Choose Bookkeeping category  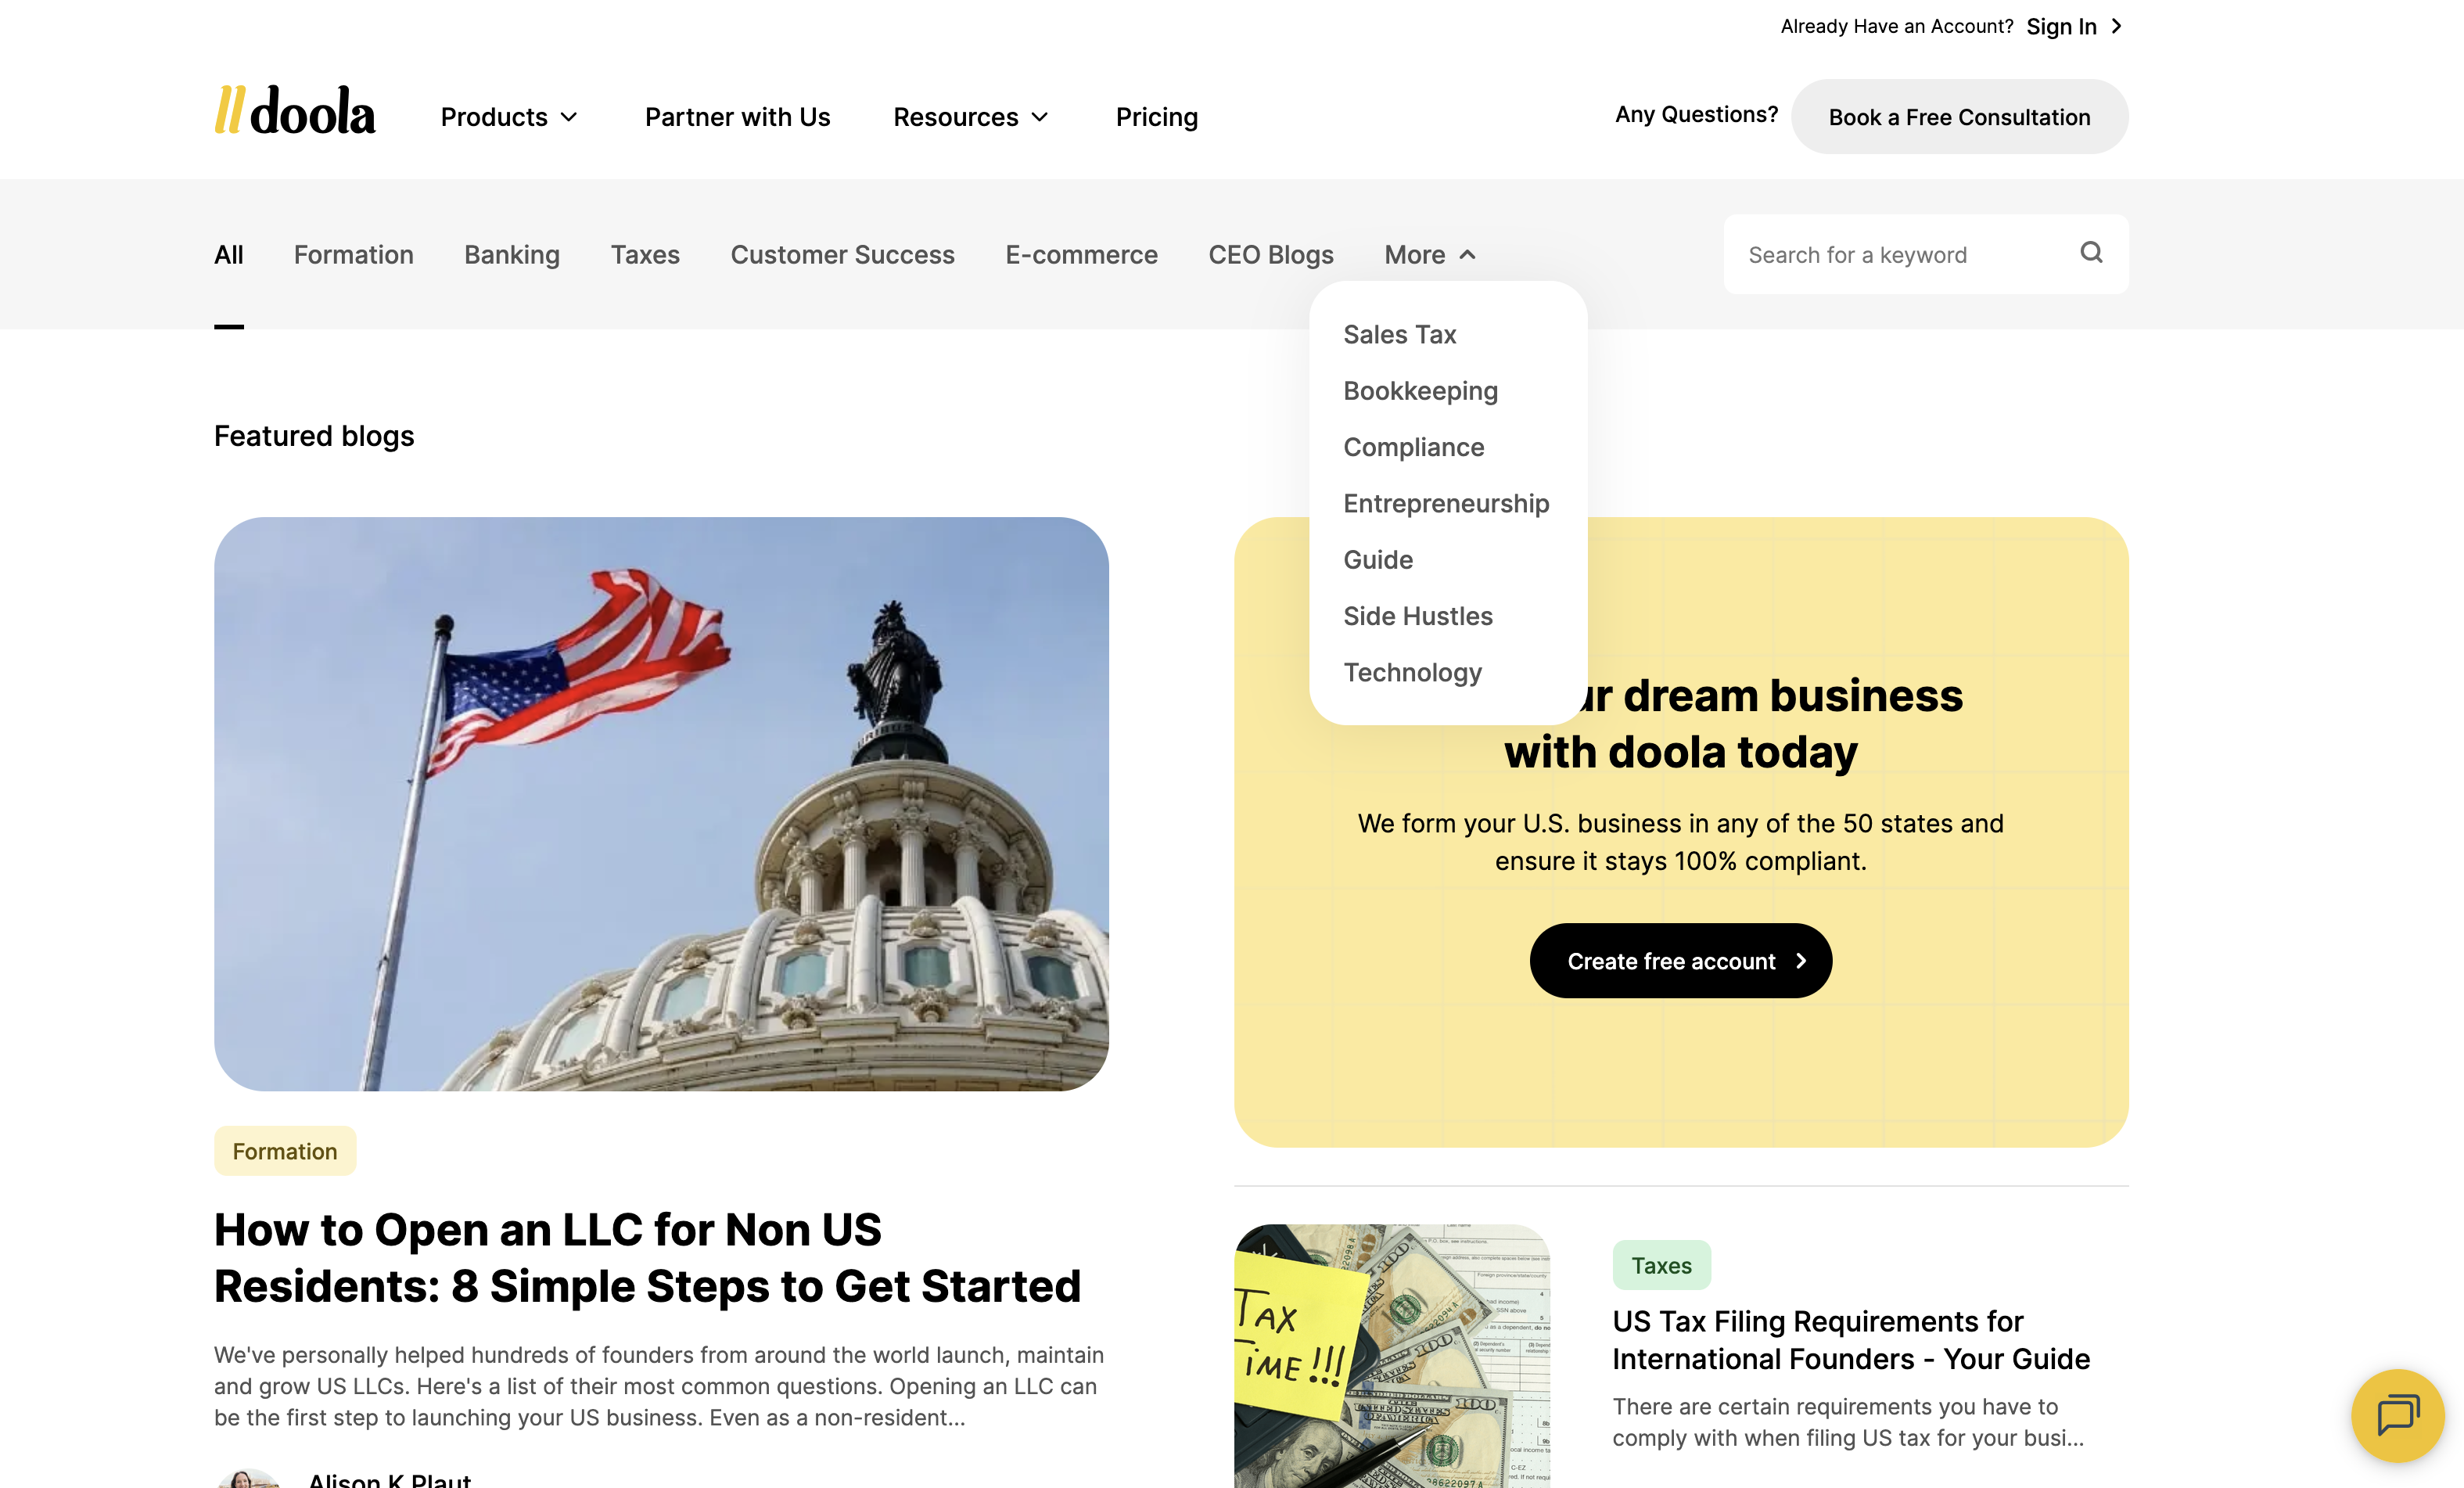[x=1420, y=391]
